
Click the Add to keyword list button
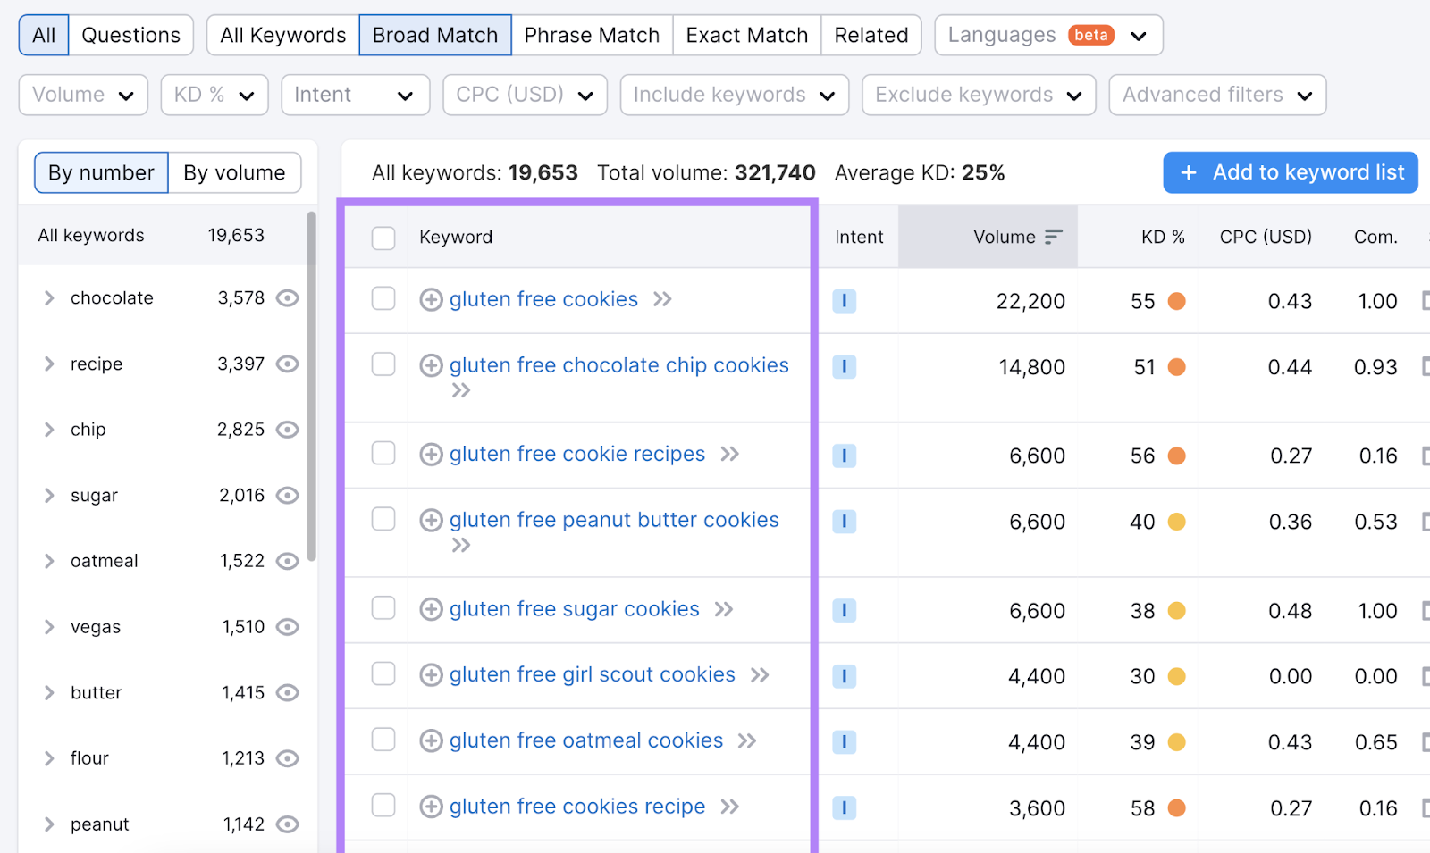coord(1289,172)
